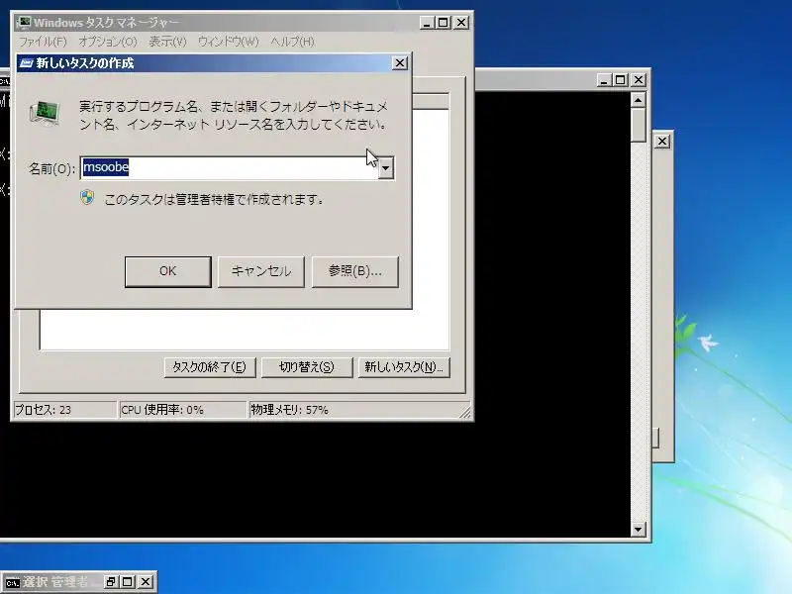This screenshot has height=594, width=792.
Task: Maximize the minimized 選択 管理者 window
Action: coord(128,582)
